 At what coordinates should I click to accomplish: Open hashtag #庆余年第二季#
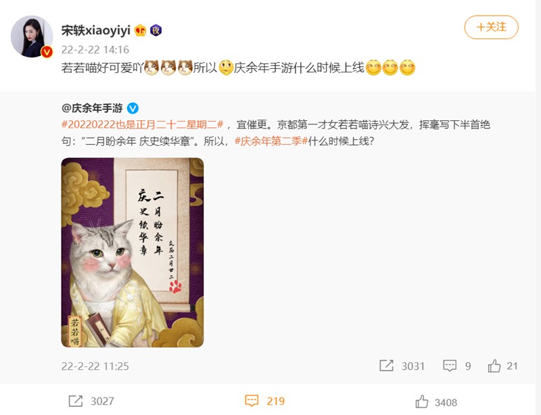(271, 141)
